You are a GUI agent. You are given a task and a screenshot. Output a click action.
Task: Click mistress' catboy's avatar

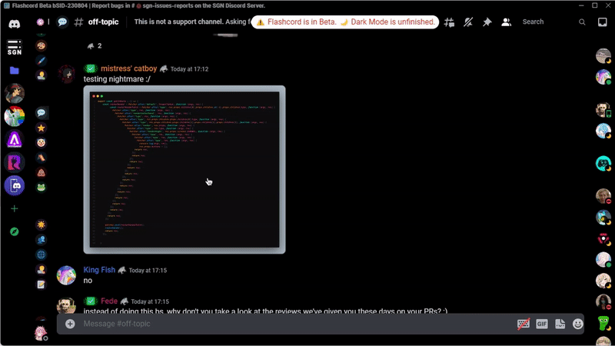point(67,74)
